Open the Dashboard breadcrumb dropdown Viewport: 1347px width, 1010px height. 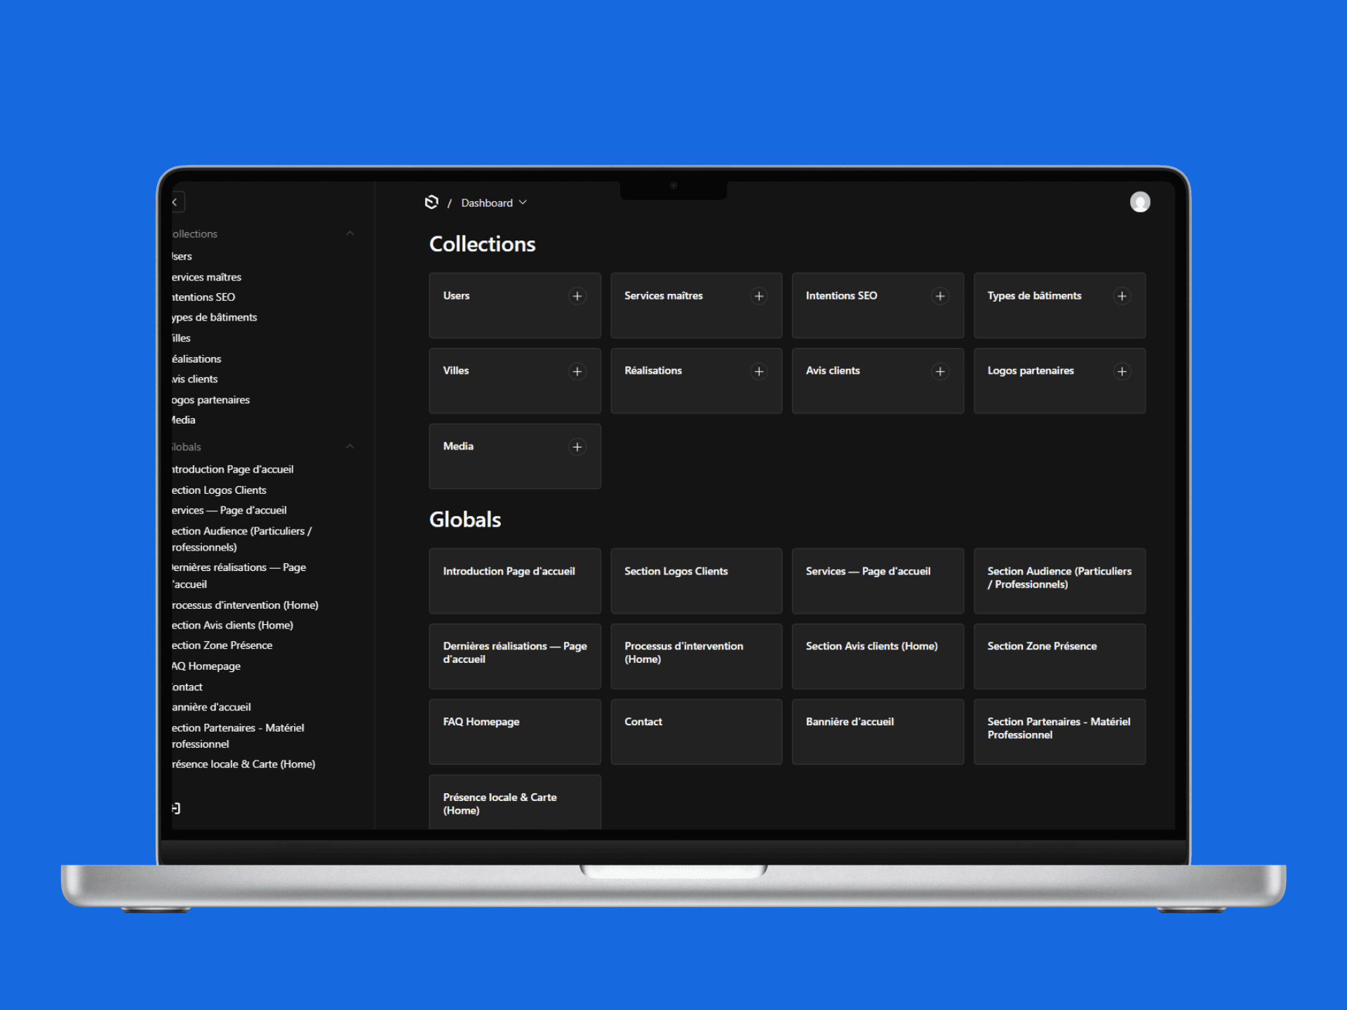tap(494, 203)
